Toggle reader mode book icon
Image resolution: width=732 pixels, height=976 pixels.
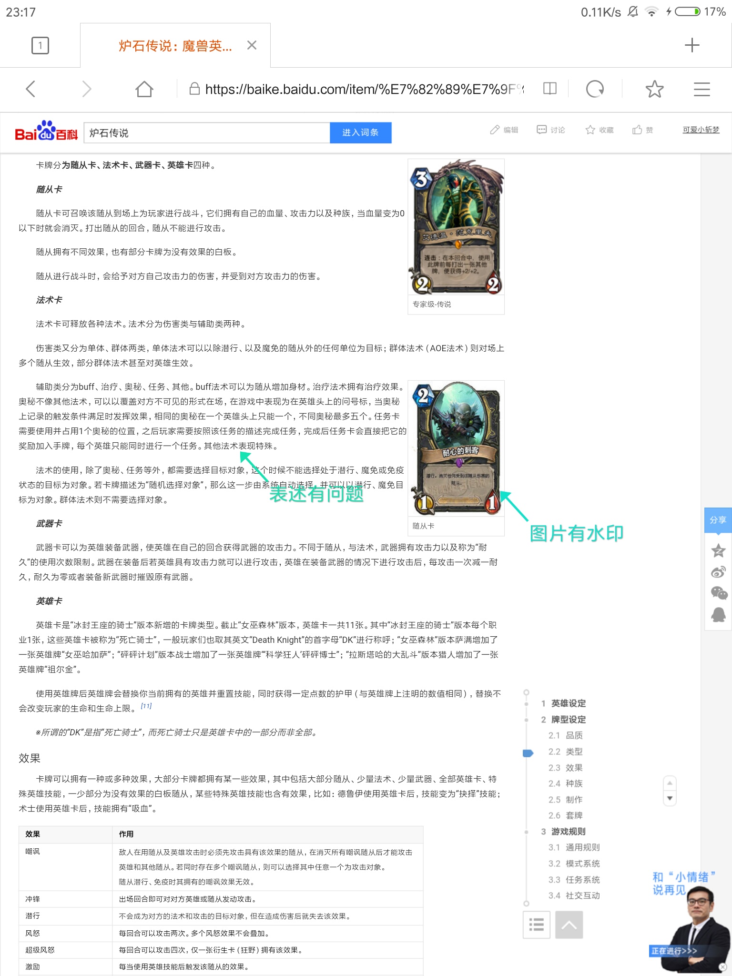click(x=550, y=89)
